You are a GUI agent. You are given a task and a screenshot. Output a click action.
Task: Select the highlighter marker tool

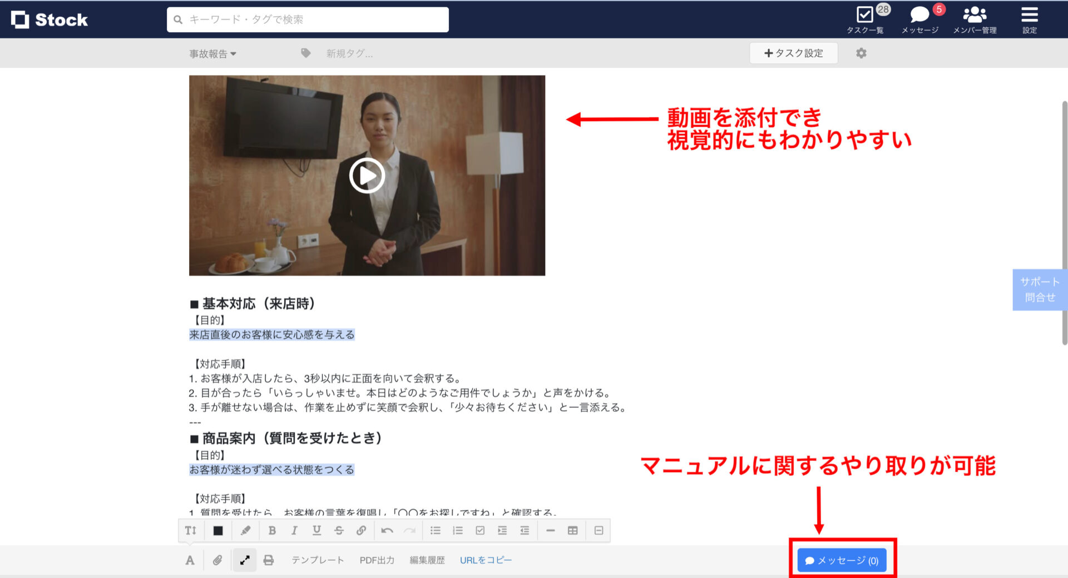click(245, 530)
